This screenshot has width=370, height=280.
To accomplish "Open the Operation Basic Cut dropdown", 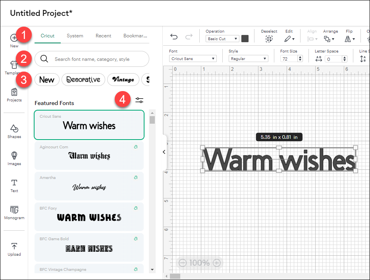I will tap(222, 39).
